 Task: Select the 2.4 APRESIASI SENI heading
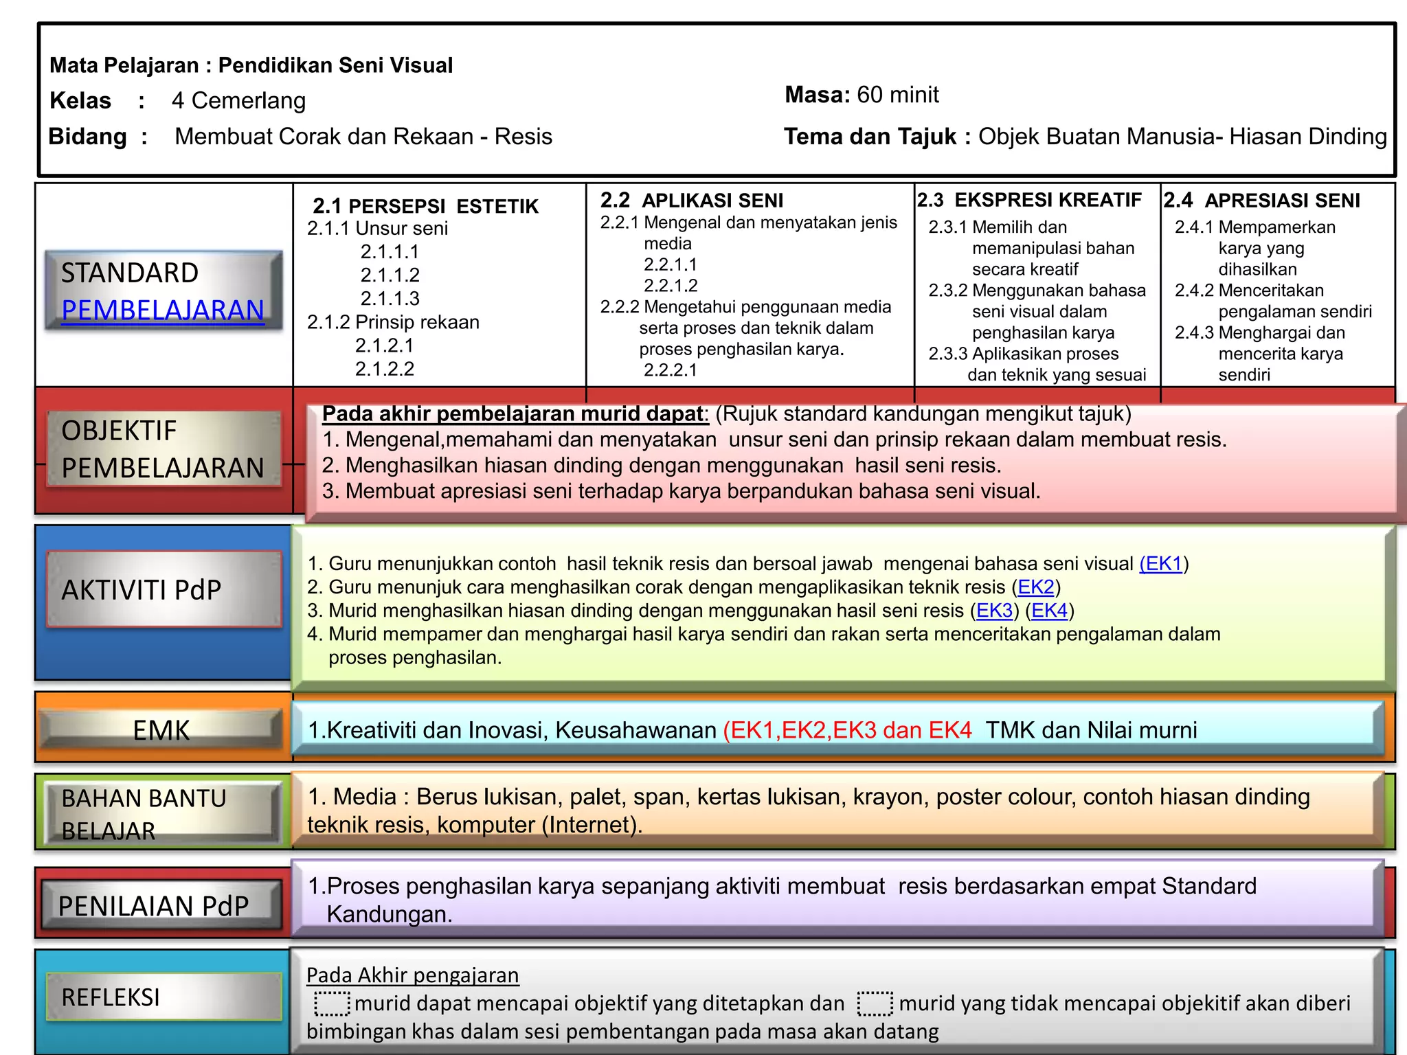[x=1261, y=201]
